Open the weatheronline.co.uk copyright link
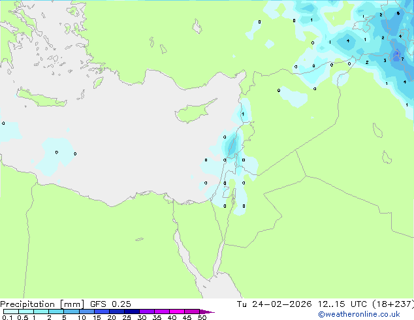 click(x=358, y=314)
